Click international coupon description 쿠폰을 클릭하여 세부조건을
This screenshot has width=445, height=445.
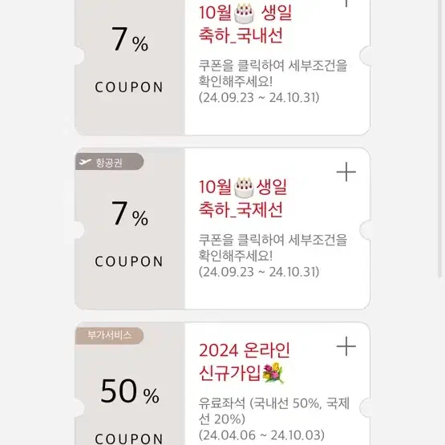click(x=273, y=240)
